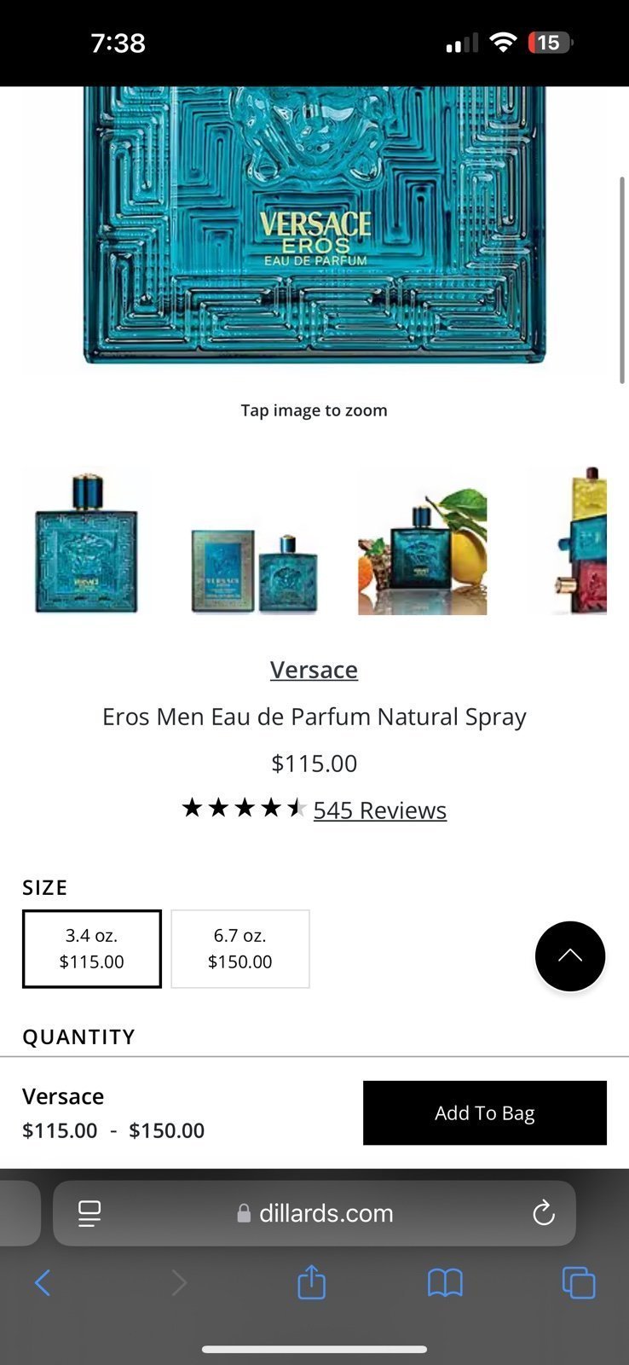Tap the Safari back arrow
Screen dimensions: 629x1365
tap(43, 1282)
